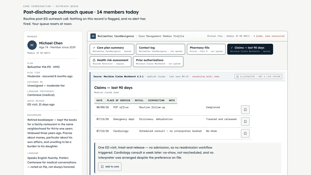Click the PLACE OF SERVICE column header

(x=119, y=100)
